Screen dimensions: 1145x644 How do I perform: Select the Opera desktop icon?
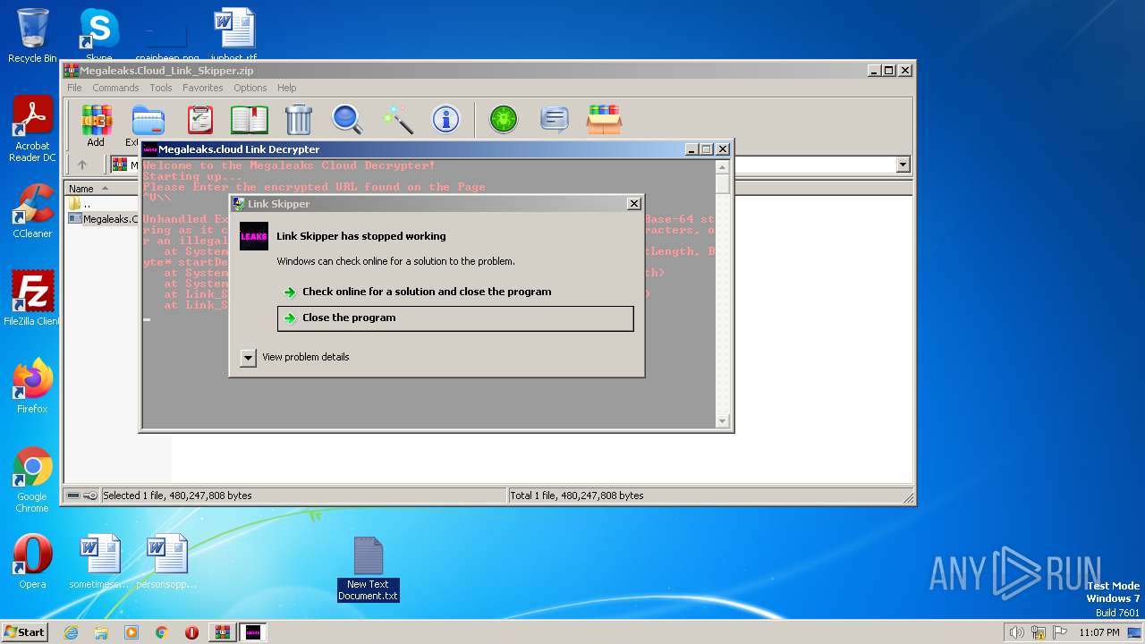32,562
